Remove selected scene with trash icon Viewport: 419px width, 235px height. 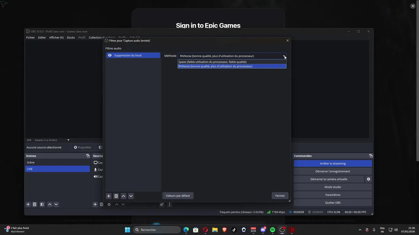(35, 204)
